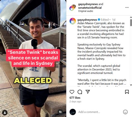Open comments via the speech bubble icon

point(80,92)
